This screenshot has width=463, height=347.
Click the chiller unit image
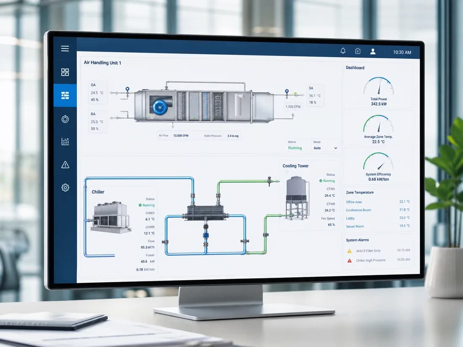click(x=111, y=217)
